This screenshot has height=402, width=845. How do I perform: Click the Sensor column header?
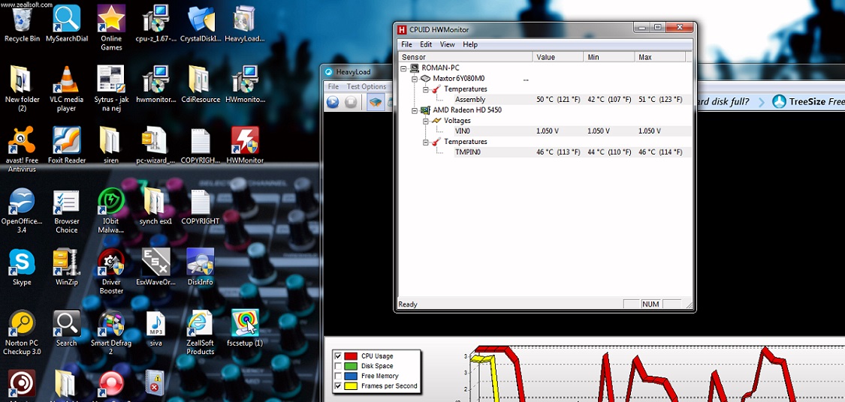[x=466, y=57]
